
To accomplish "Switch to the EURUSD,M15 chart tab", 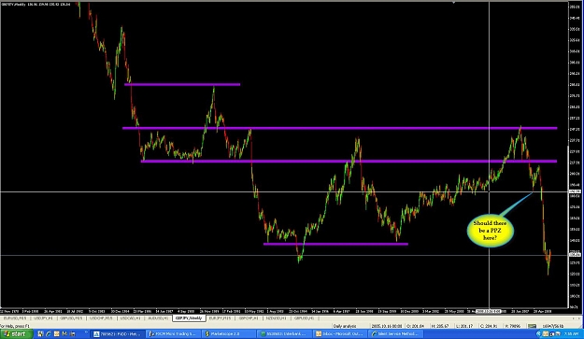I will tap(15, 318).
